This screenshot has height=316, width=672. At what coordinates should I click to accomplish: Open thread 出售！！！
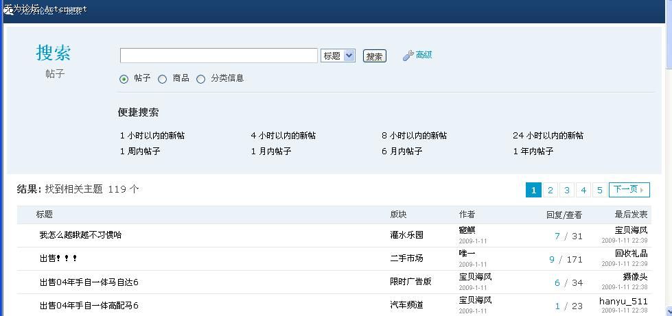(58, 258)
